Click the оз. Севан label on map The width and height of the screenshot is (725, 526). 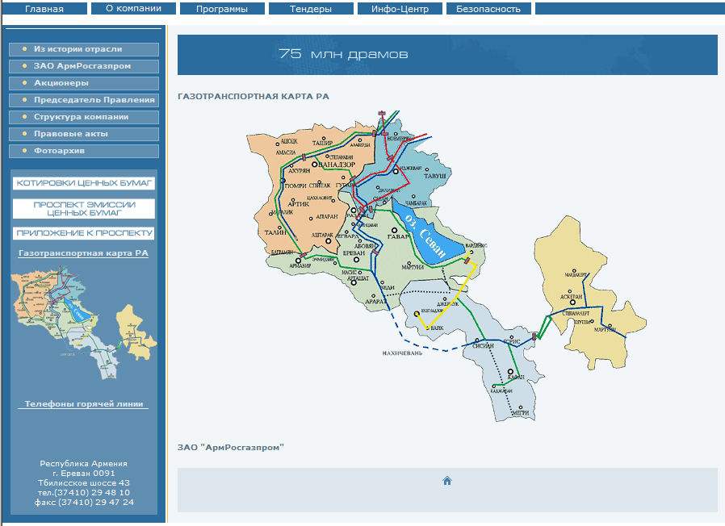tap(425, 236)
